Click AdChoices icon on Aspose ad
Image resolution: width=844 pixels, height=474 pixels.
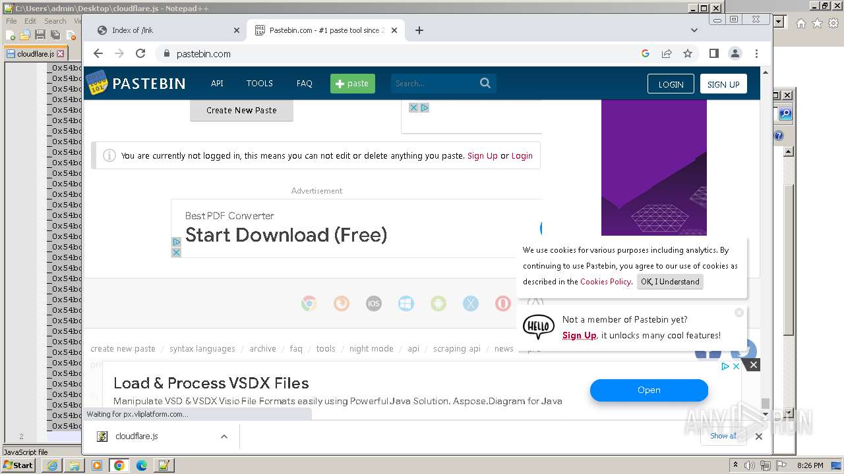[x=725, y=366]
